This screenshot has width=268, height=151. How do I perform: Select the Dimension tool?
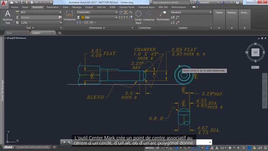click(x=70, y=16)
